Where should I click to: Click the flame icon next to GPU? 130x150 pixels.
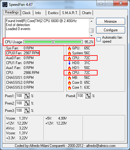[69, 48]
